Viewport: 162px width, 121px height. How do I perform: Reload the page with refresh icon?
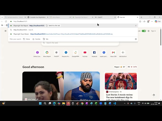6,21
